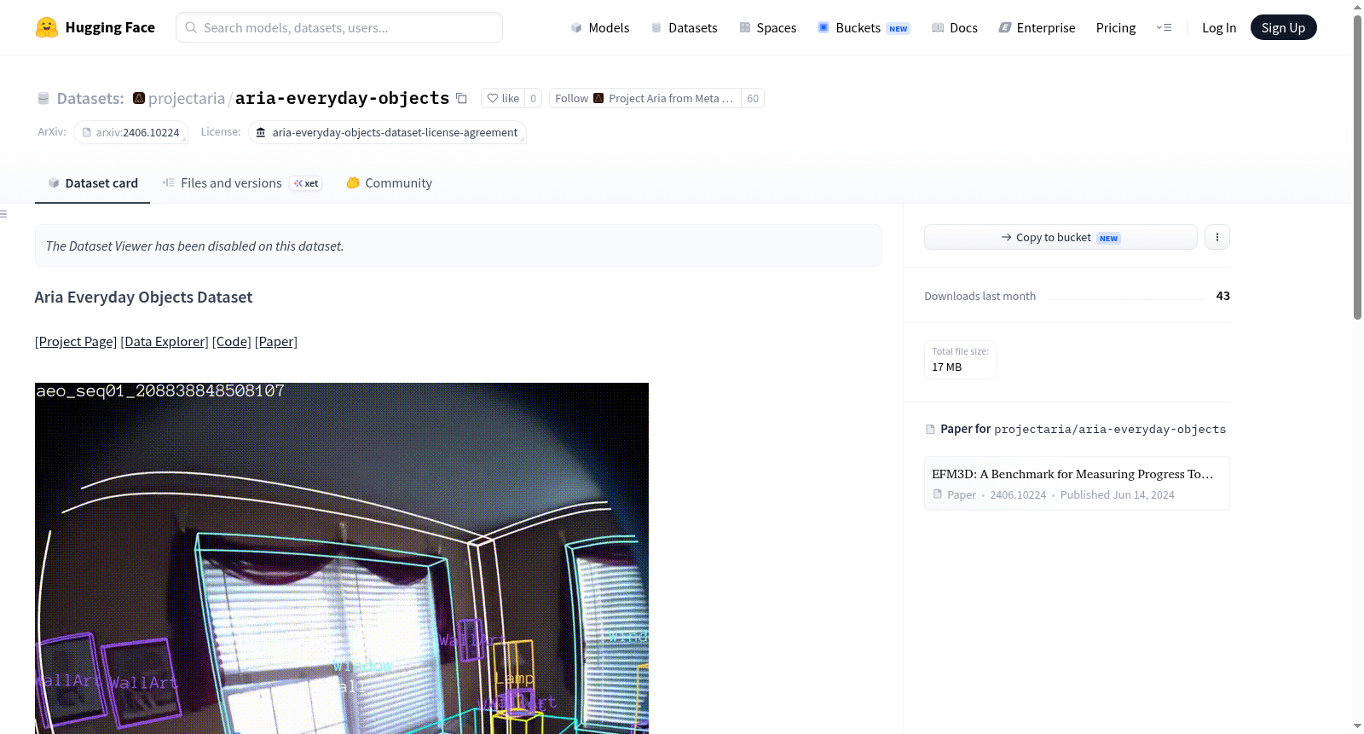Copy dataset name with the copy icon
Viewport: 1364px width, 734px height.
point(461,98)
